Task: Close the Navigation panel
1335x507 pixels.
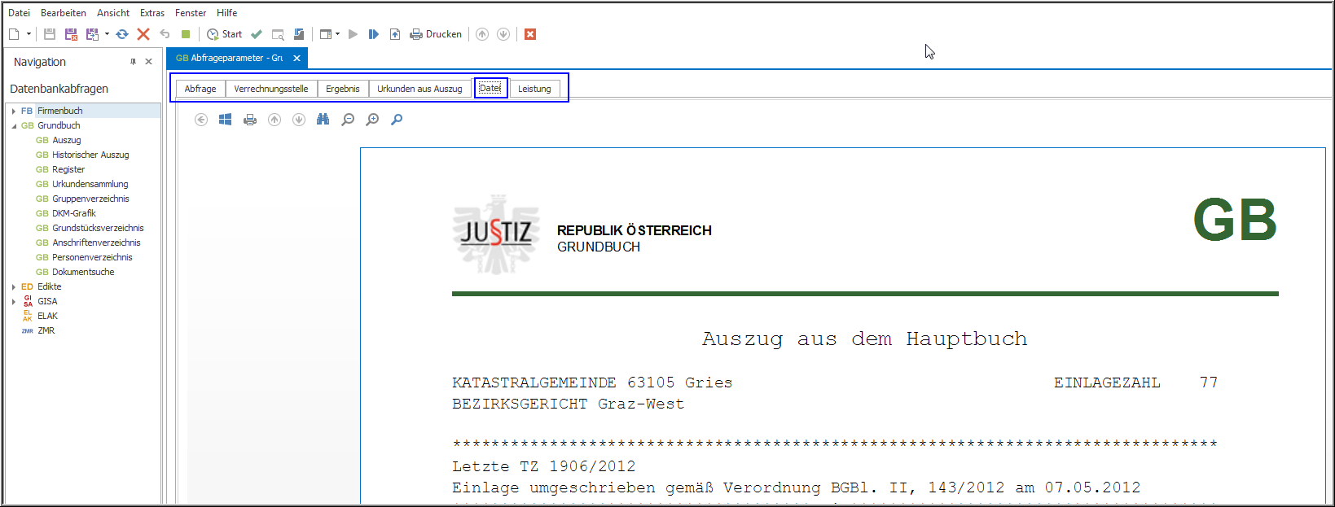Action: point(148,62)
